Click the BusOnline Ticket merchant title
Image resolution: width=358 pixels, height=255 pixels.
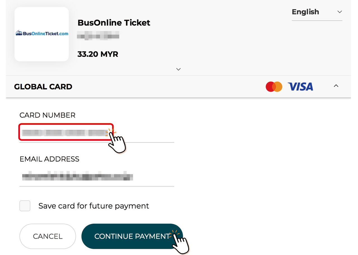tap(114, 23)
